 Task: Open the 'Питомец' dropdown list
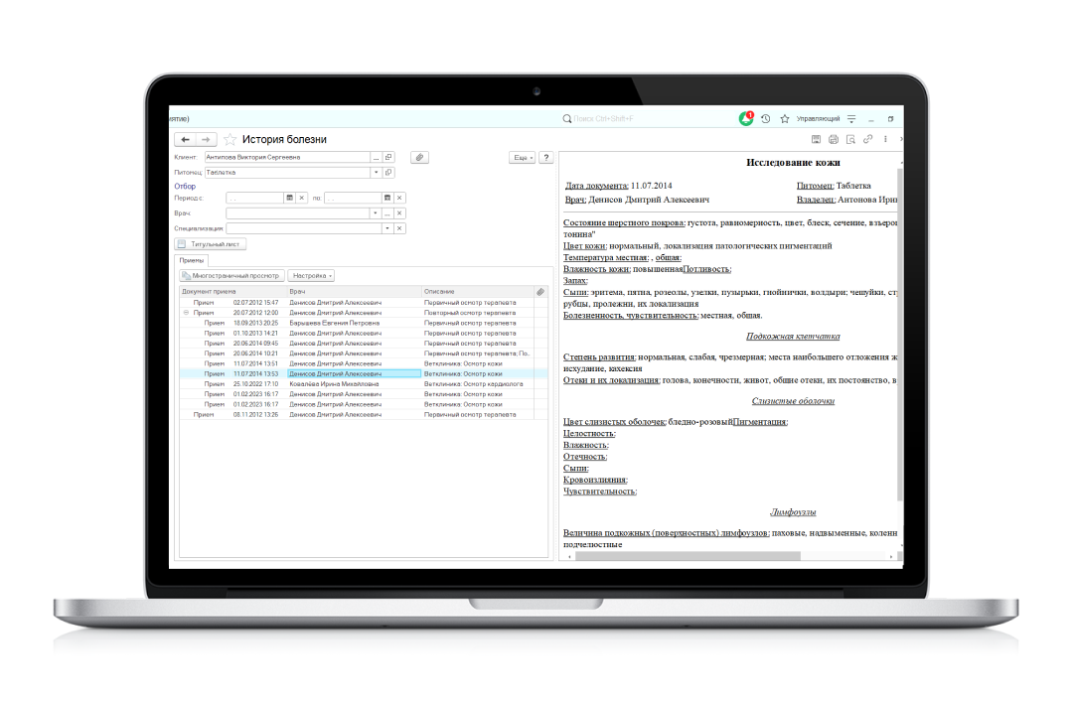376,172
